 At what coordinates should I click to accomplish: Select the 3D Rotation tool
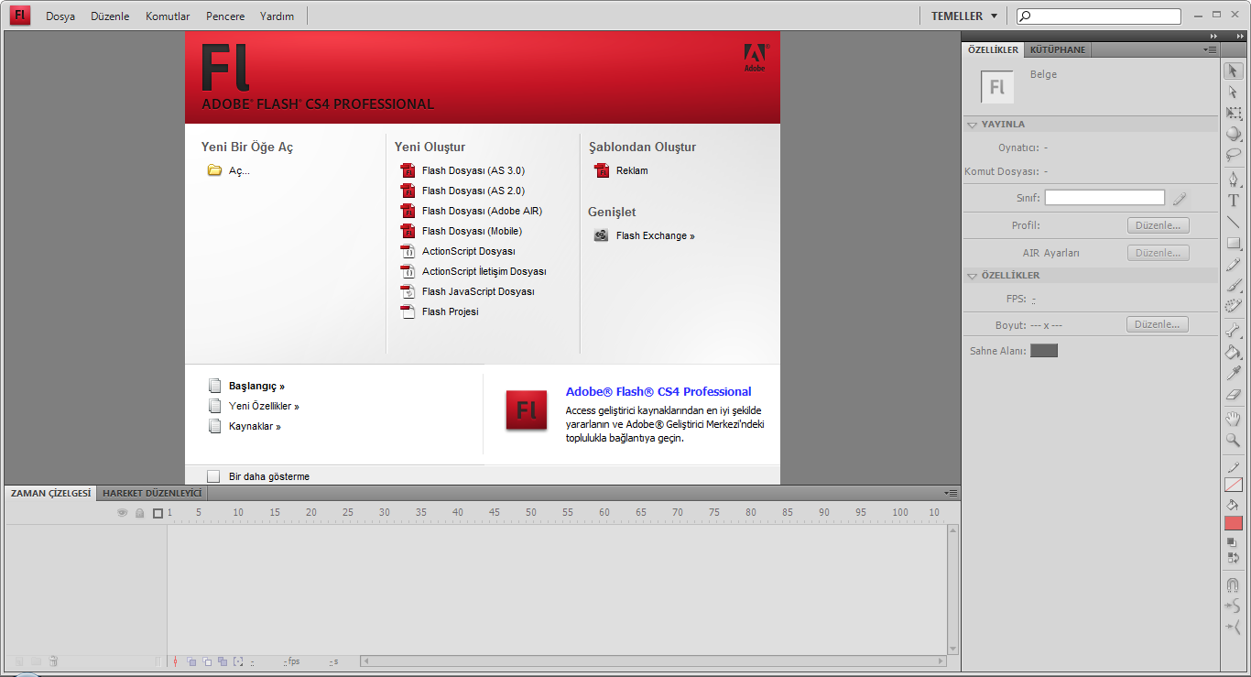point(1234,134)
